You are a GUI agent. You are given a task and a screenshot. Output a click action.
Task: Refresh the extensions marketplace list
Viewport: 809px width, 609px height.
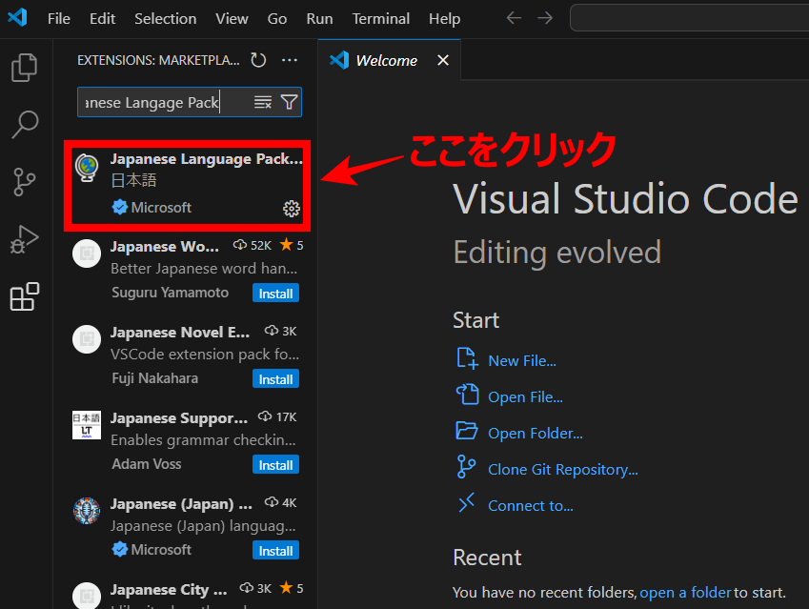tap(258, 60)
